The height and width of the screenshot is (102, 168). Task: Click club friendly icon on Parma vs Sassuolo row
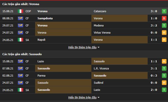pyautogui.click(x=20, y=76)
